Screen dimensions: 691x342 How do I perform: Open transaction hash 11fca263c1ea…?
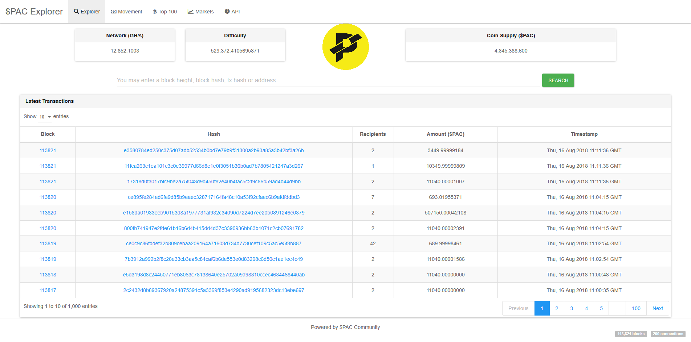click(214, 166)
